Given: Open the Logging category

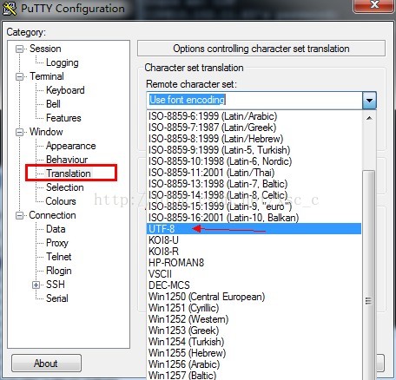Looking at the screenshot, I should (63, 62).
